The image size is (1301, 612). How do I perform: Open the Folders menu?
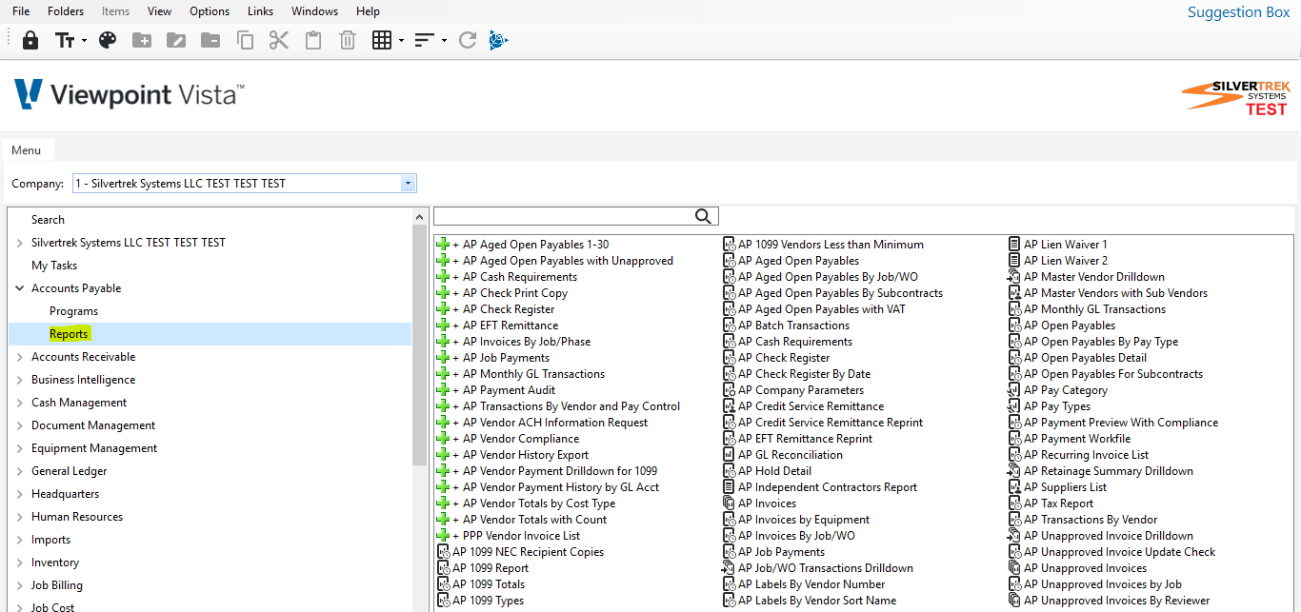66,11
